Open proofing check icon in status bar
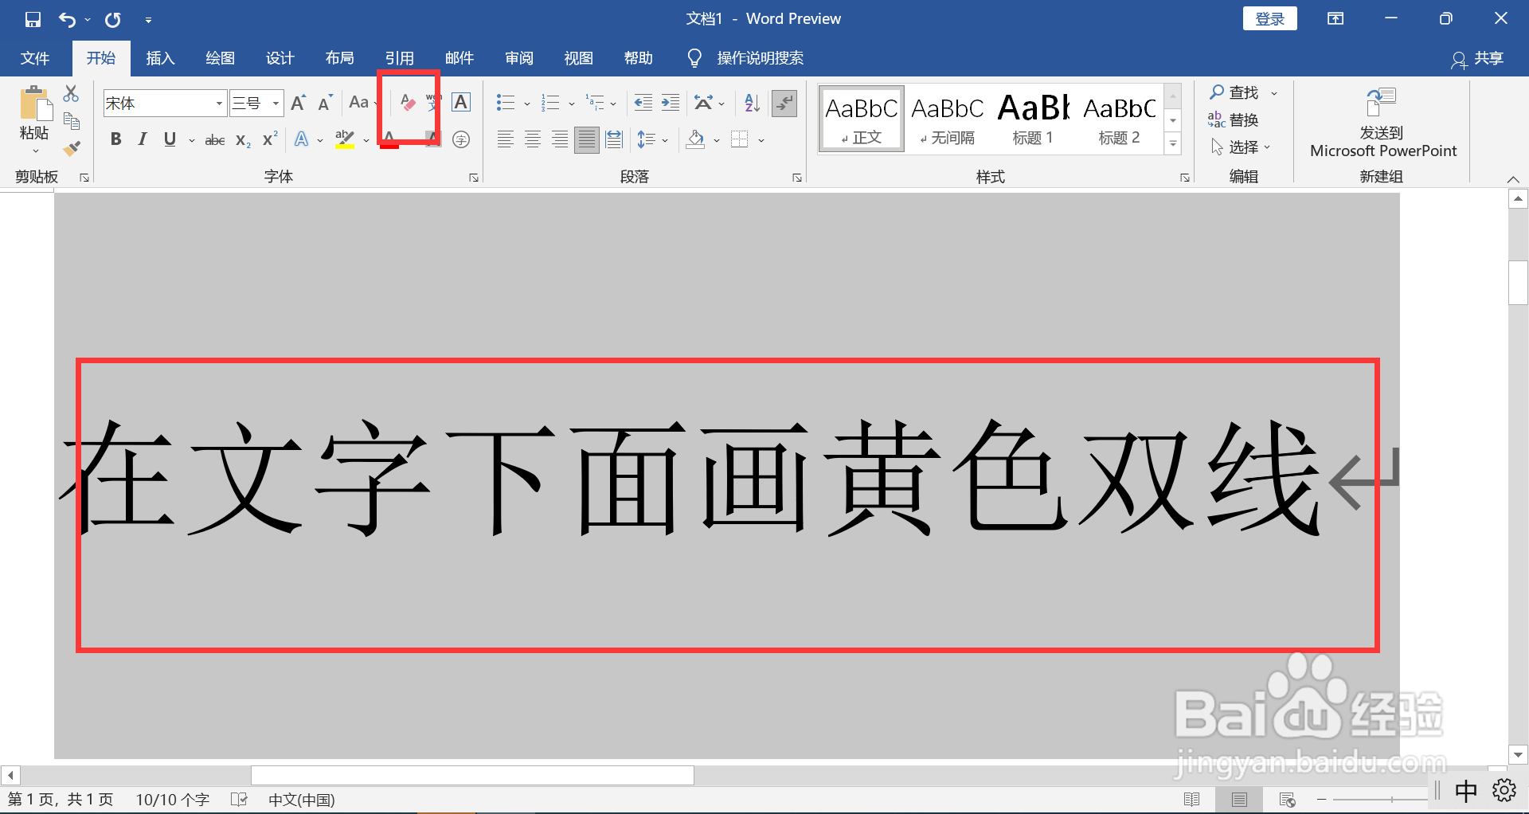Image resolution: width=1529 pixels, height=814 pixels. (x=239, y=799)
